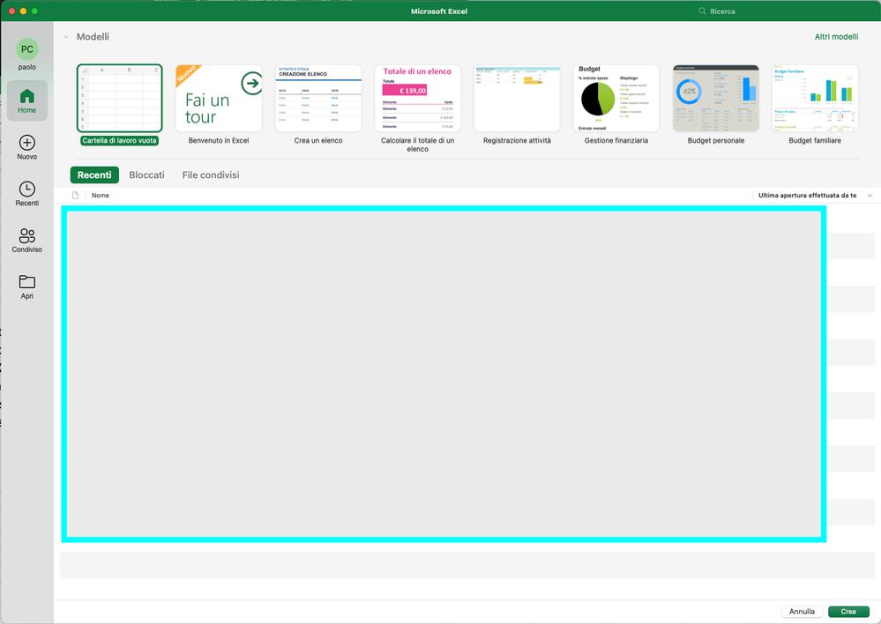The height and width of the screenshot is (624, 881).
Task: Go to Home in sidebar
Action: point(27,101)
